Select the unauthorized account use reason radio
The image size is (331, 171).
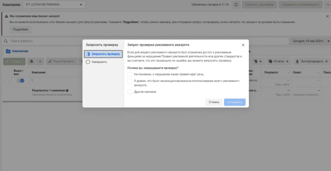(x=130, y=81)
